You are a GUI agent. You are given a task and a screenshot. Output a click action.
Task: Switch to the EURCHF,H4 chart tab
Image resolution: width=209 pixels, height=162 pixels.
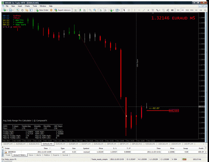click(x=61, y=144)
